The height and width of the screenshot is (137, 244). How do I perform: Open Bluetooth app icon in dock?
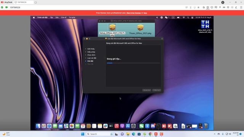[147, 126]
